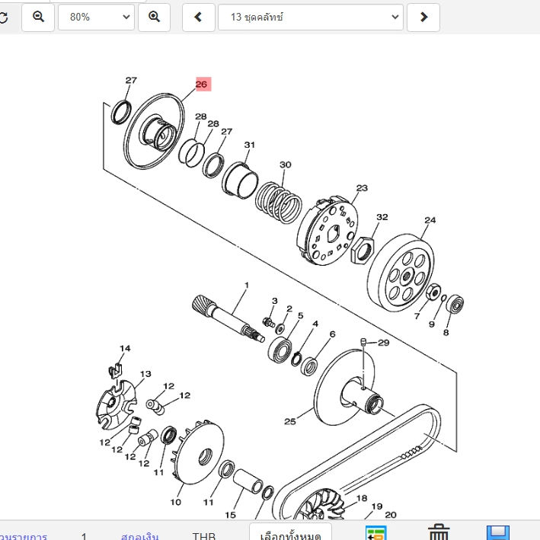The height and width of the screenshot is (540, 540).
Task: Select part number 25 label
Action: point(290,421)
